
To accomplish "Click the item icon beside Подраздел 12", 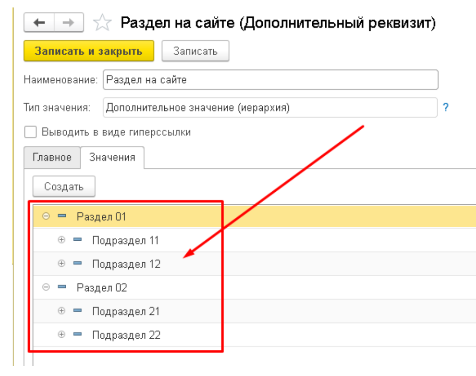I will [78, 263].
